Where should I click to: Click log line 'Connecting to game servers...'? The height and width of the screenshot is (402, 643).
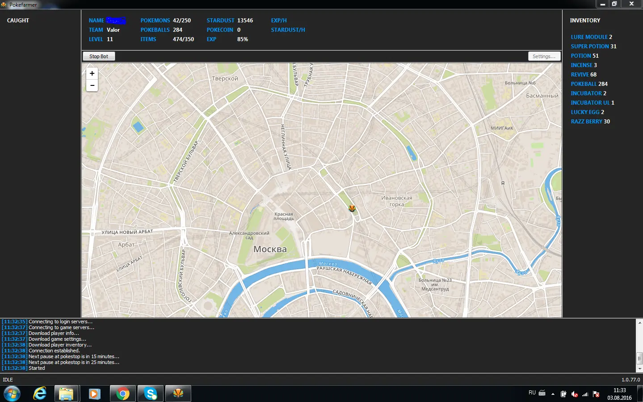pyautogui.click(x=48, y=327)
